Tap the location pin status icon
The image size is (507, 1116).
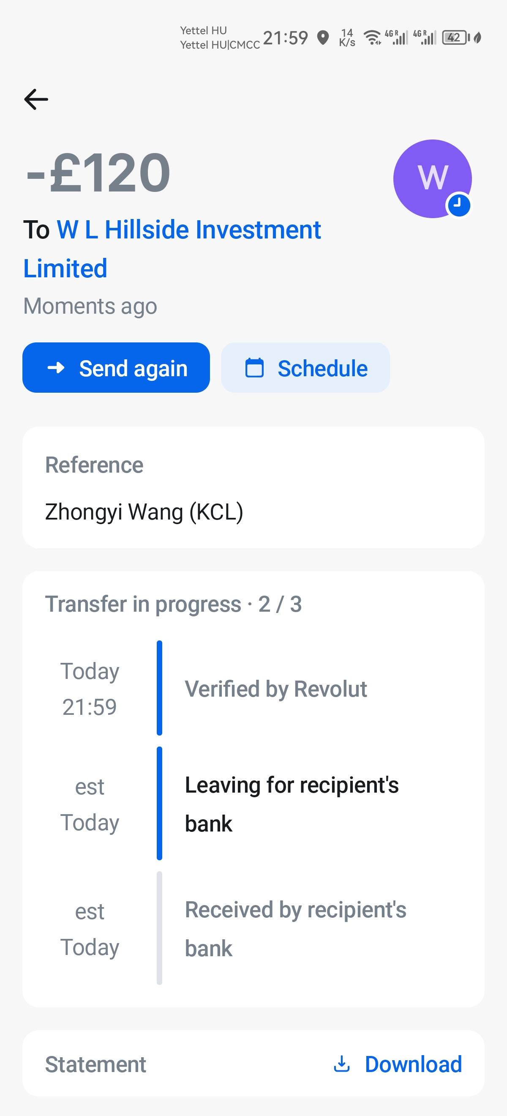[323, 38]
